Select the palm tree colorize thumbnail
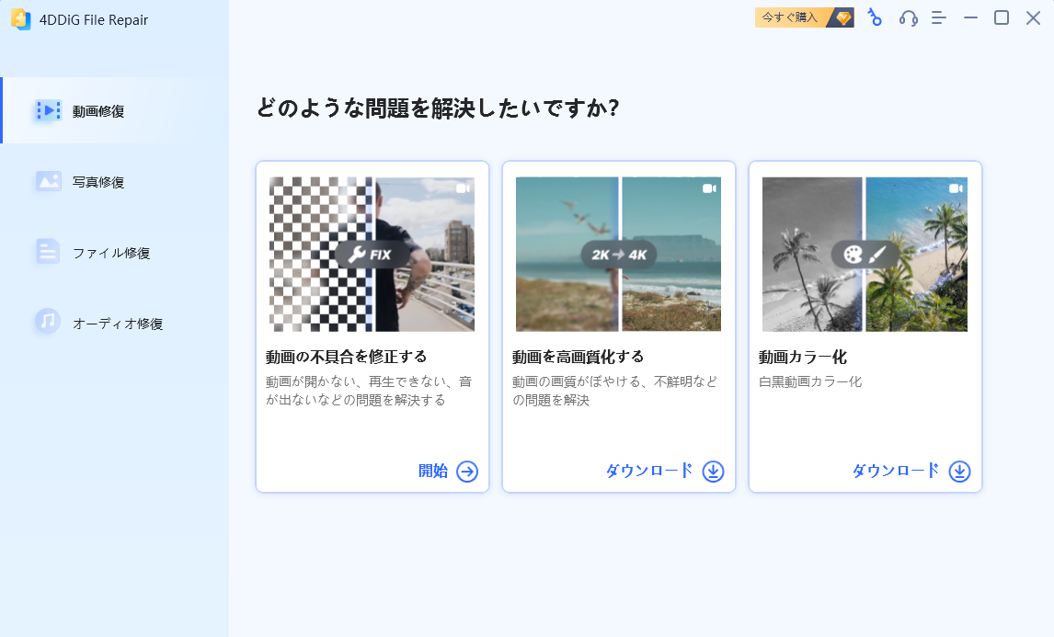The height and width of the screenshot is (637, 1054). point(865,254)
